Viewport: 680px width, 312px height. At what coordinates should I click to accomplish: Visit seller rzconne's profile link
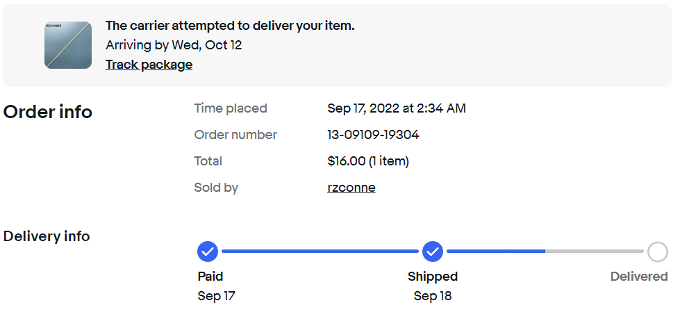pos(351,188)
